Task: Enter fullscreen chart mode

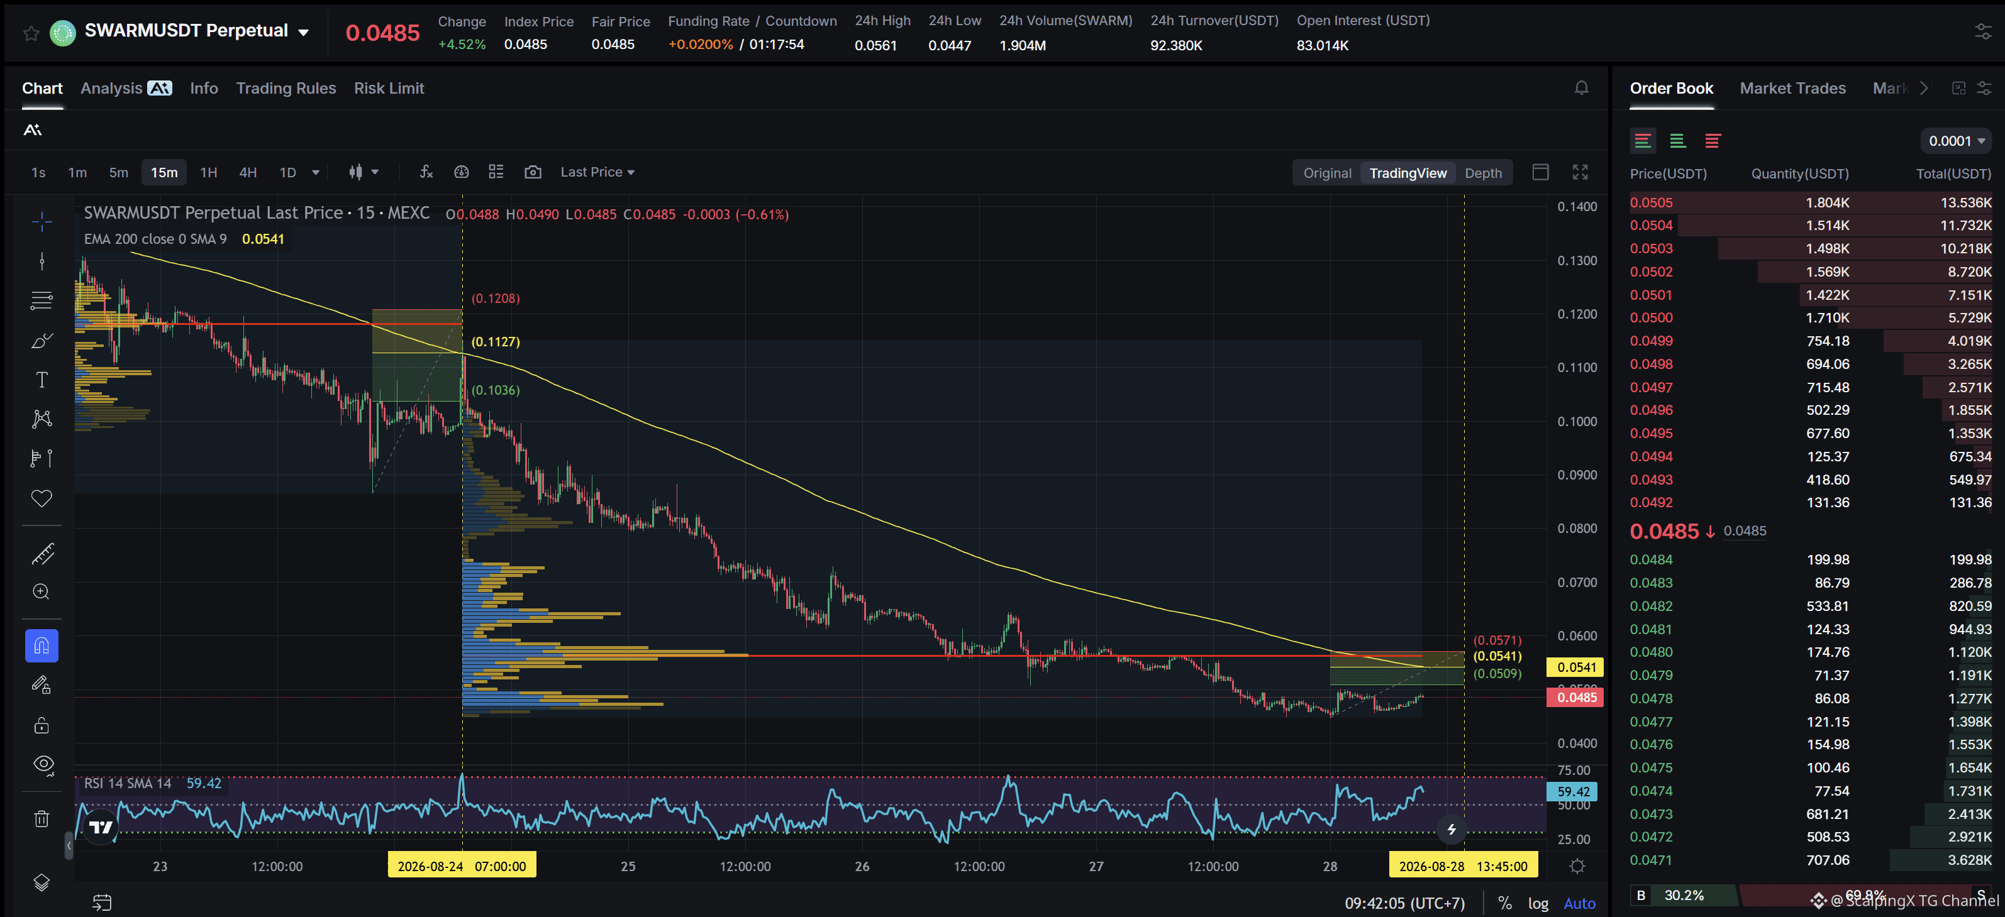Action: pyautogui.click(x=1580, y=172)
